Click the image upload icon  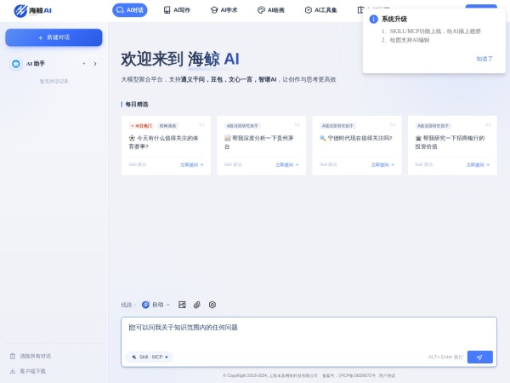click(182, 305)
